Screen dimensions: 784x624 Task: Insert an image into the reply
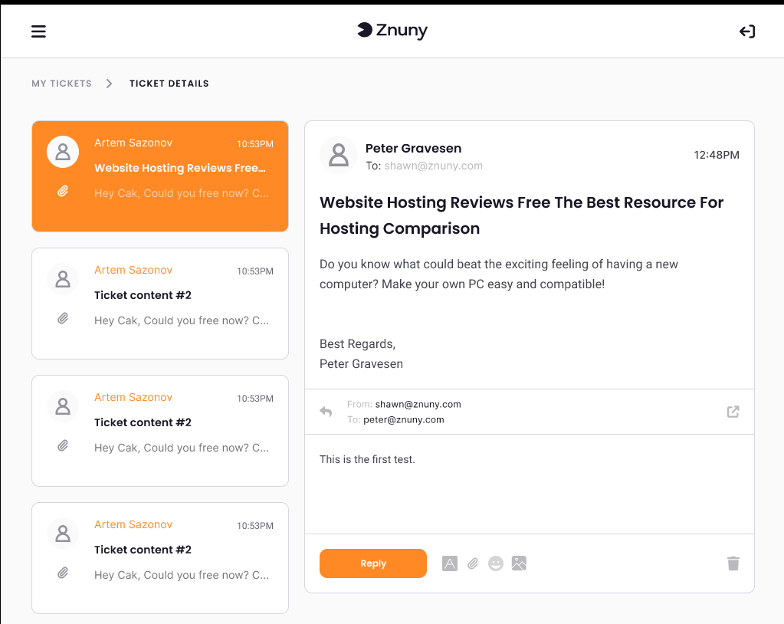click(x=519, y=563)
